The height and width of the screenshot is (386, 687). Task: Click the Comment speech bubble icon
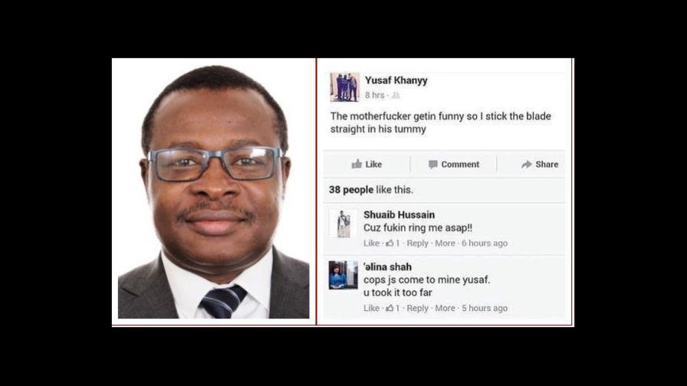pyautogui.click(x=433, y=165)
